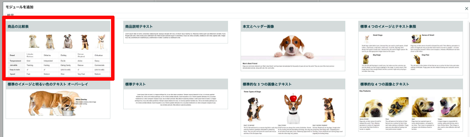Pick the 標準 4 つのイメージとテキスト象限 module

click(411, 48)
